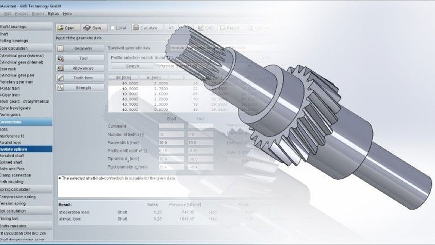Image resolution: width=435 pixels, height=245 pixels.
Task: Click the Report icon in the toolbar
Action: pos(223,28)
